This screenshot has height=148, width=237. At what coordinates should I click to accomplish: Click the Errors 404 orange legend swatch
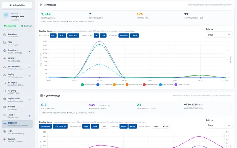[115, 84]
